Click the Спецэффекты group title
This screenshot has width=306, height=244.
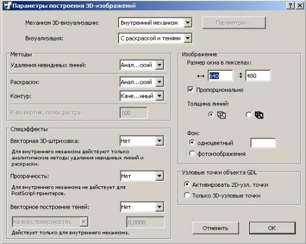[29, 129]
